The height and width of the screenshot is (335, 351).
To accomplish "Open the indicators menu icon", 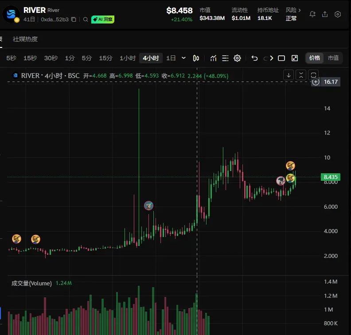I will click(x=213, y=58).
